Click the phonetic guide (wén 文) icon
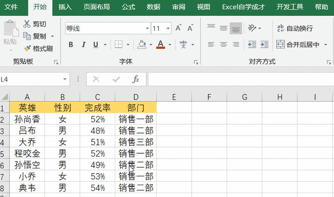 183,44
